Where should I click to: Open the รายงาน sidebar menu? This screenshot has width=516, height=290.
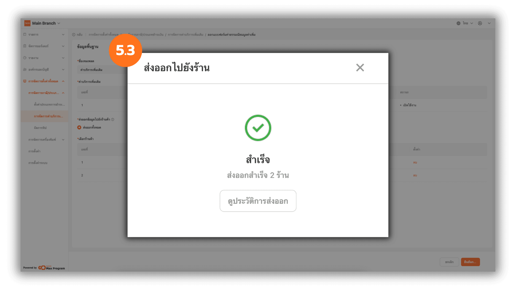pyautogui.click(x=44, y=58)
